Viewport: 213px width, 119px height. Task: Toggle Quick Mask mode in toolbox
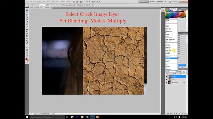[27, 62]
